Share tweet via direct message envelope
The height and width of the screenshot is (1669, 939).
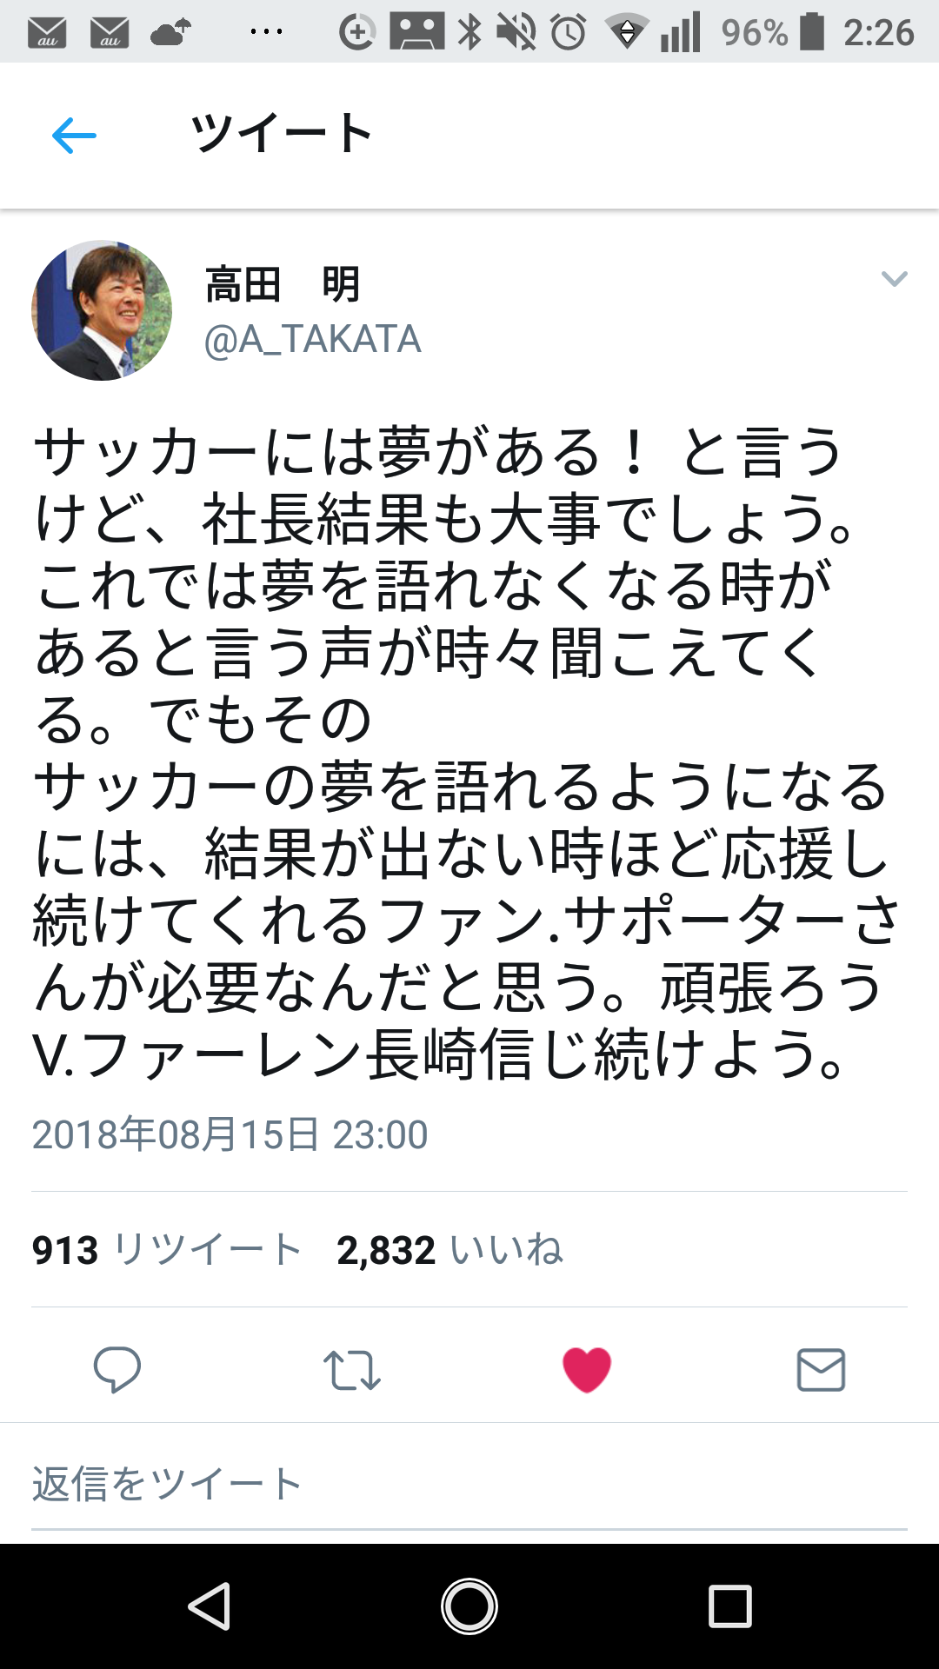821,1370
